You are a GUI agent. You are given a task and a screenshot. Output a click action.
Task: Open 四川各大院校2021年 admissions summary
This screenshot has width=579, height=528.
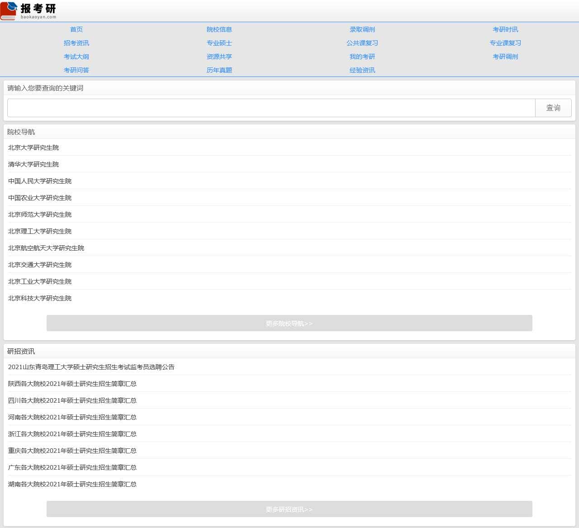[x=72, y=400]
